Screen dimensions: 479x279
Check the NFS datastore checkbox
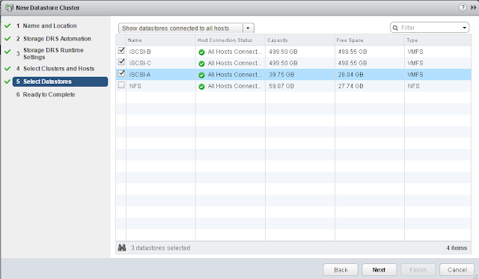click(x=121, y=85)
